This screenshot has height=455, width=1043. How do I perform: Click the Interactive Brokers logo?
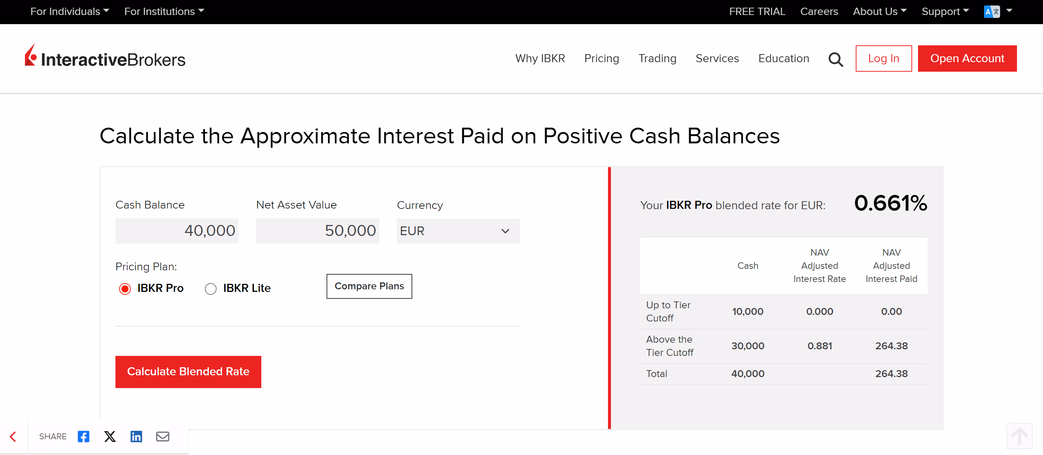click(x=105, y=58)
